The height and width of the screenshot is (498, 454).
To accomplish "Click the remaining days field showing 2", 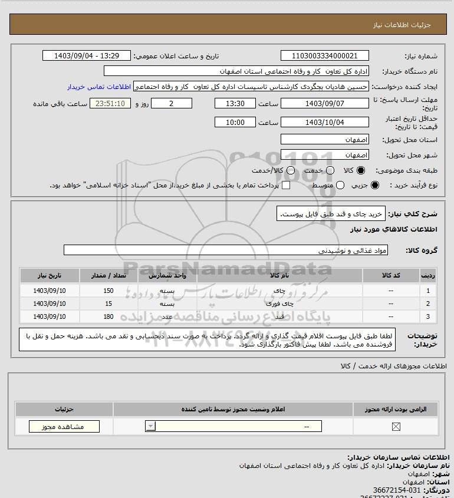I will coord(171,104).
